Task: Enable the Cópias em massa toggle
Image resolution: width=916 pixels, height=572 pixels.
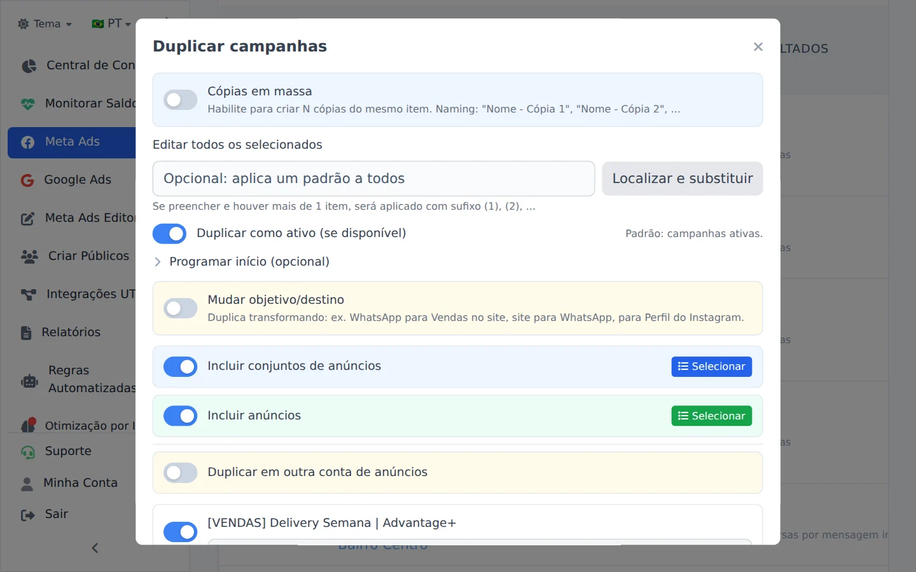Action: pos(180,100)
